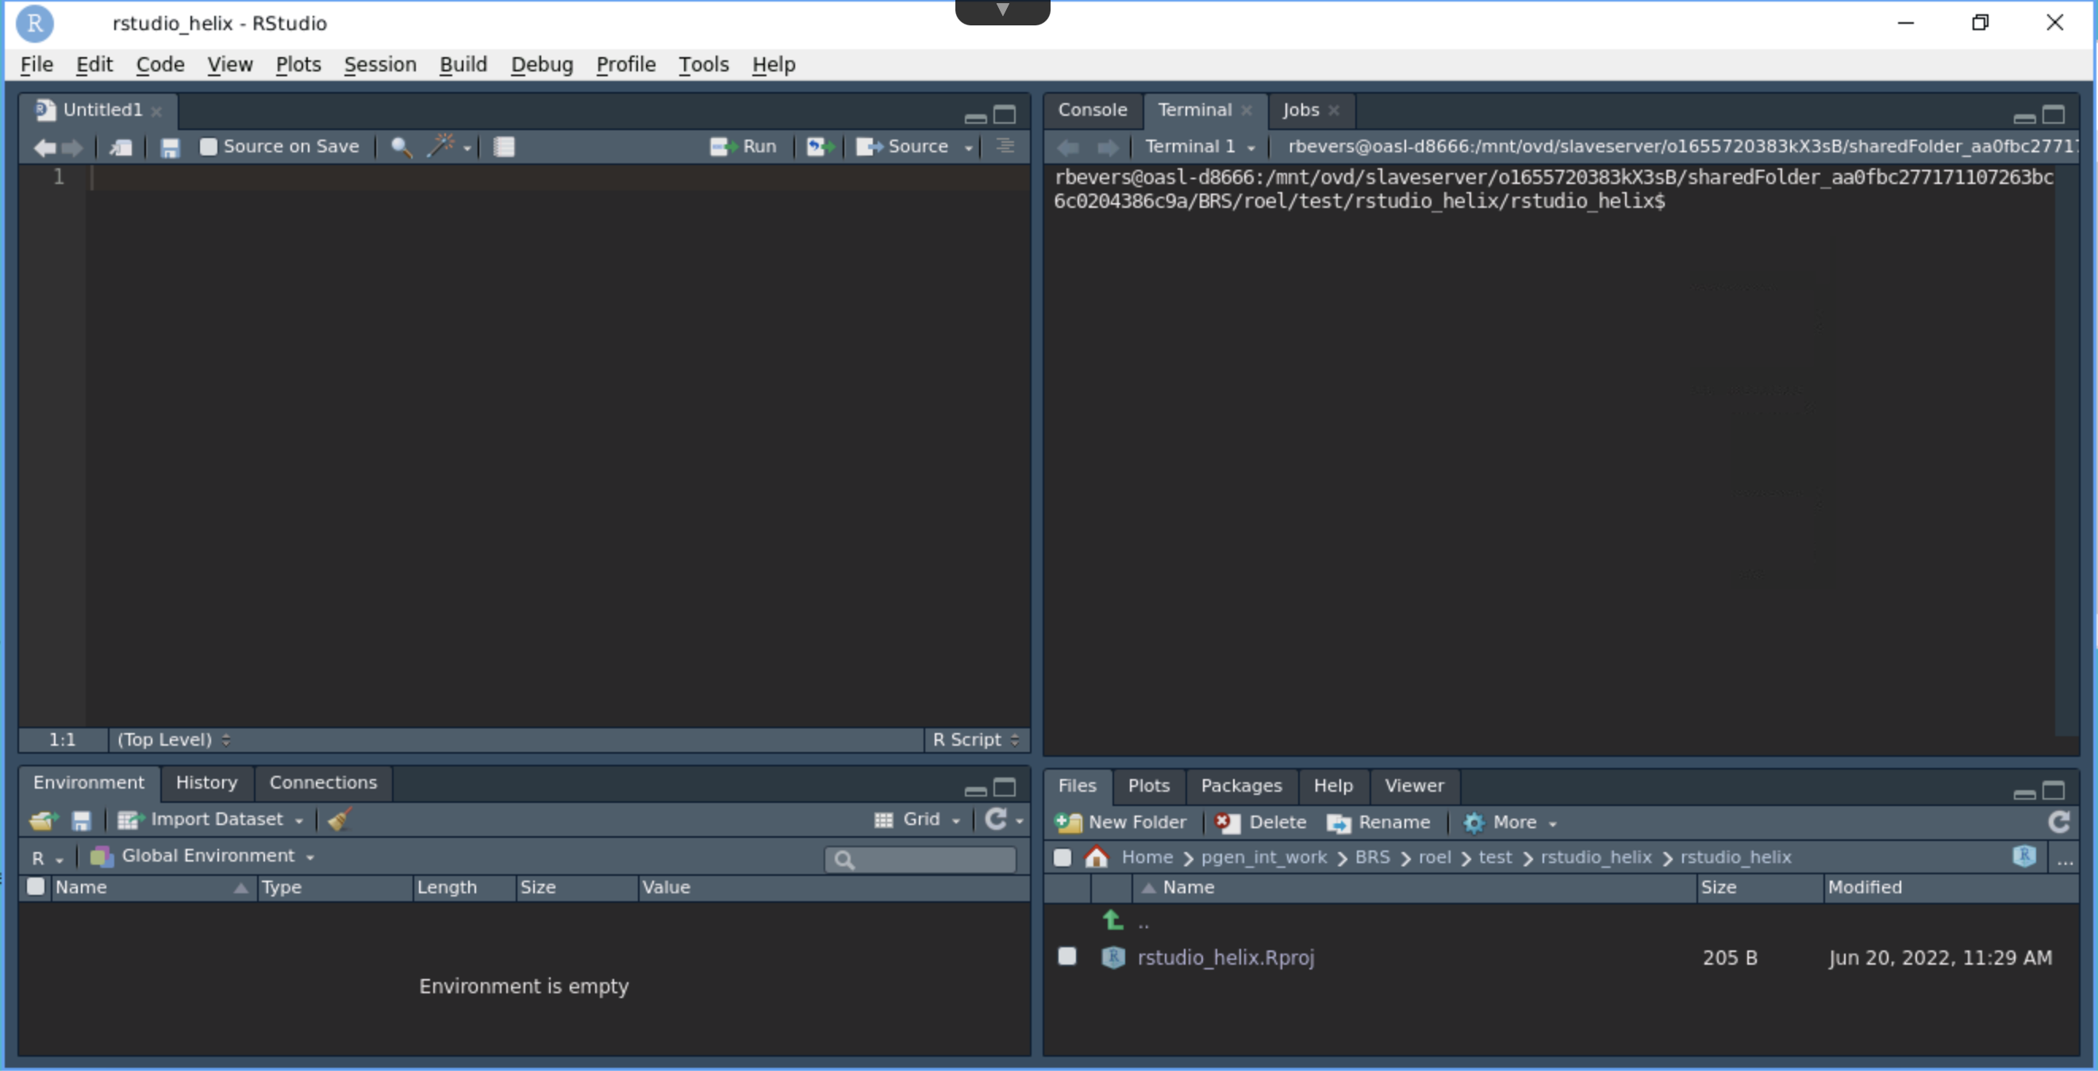Refresh the Files pane listing
The width and height of the screenshot is (2098, 1071).
click(2059, 822)
